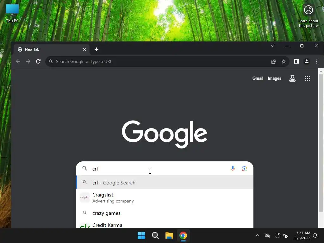The image size is (324, 243).
Task: Open Chrome three-dot menu
Action: (x=316, y=61)
